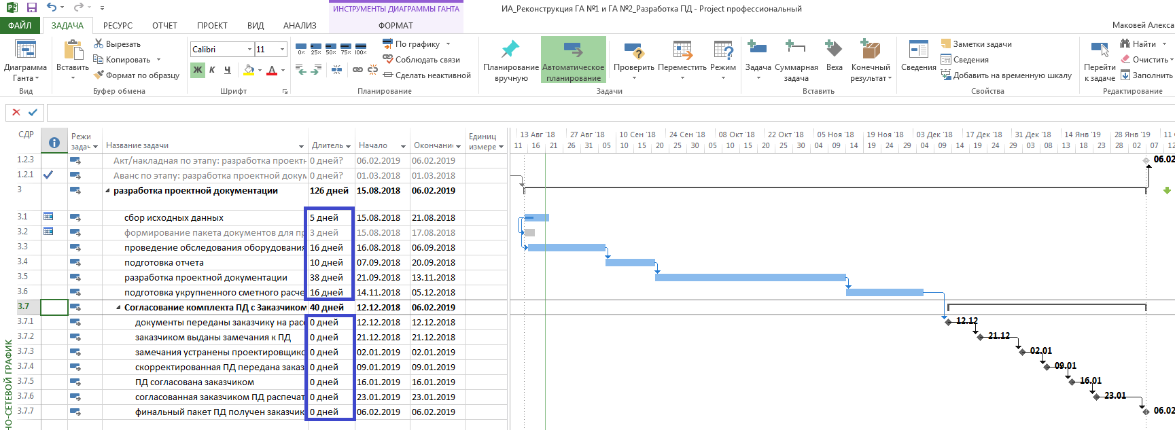1175x430 pixels.
Task: Open the Длительность column filter dropdown
Action: pyautogui.click(x=348, y=146)
